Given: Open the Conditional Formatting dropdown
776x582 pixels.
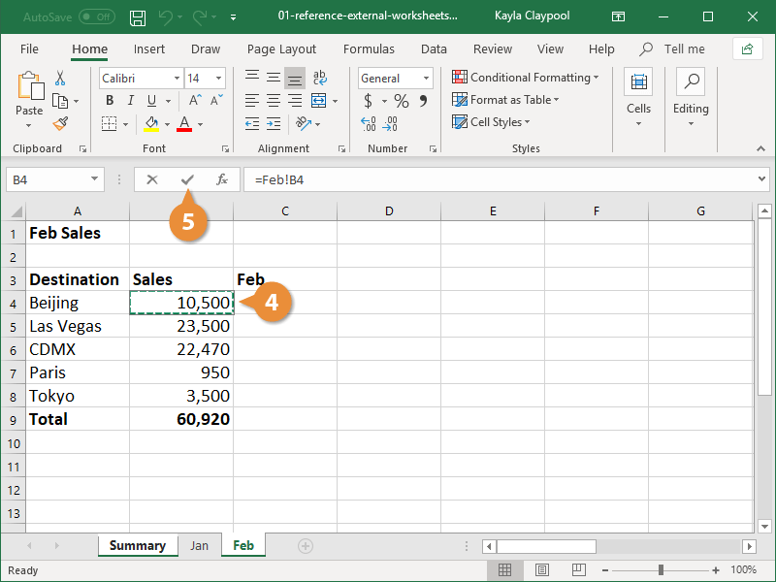Looking at the screenshot, I should (525, 78).
